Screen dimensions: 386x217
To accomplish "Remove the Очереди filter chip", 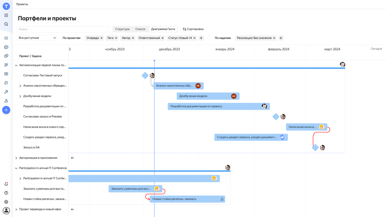I will (102, 38).
